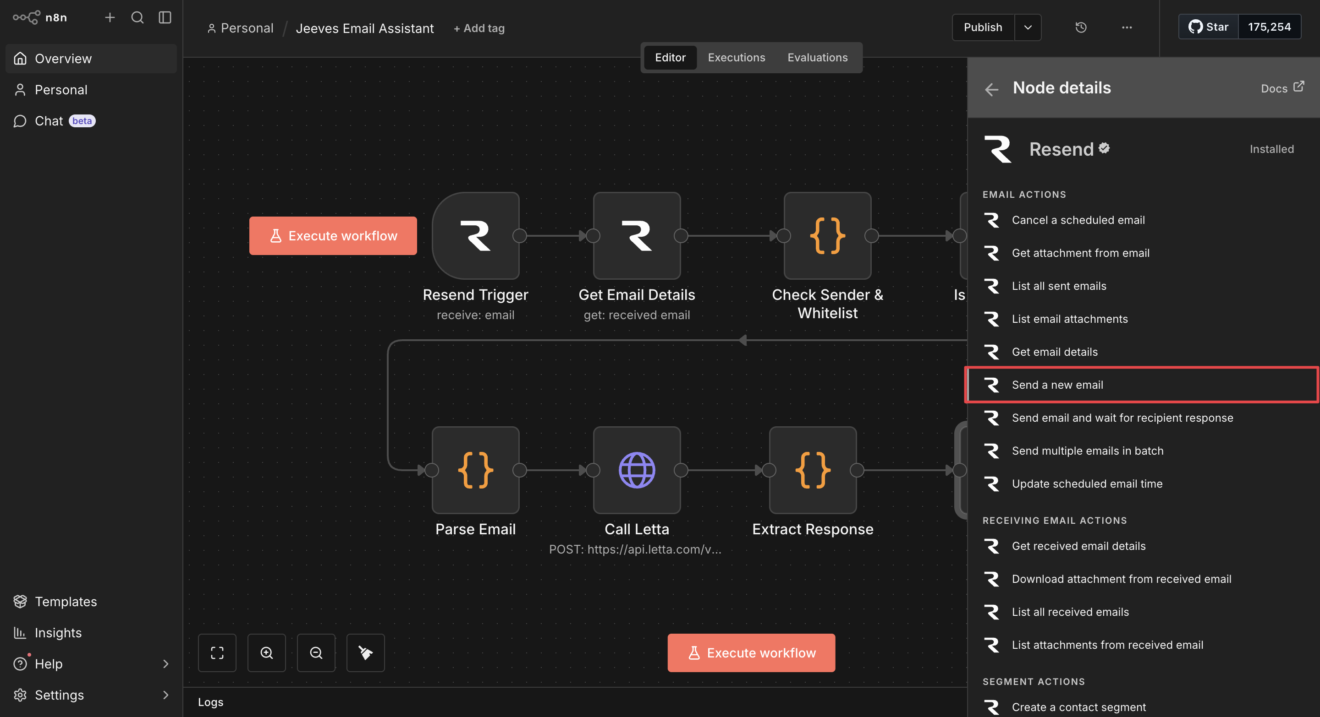Open workflow version history icon
The width and height of the screenshot is (1320, 717).
[1081, 27]
